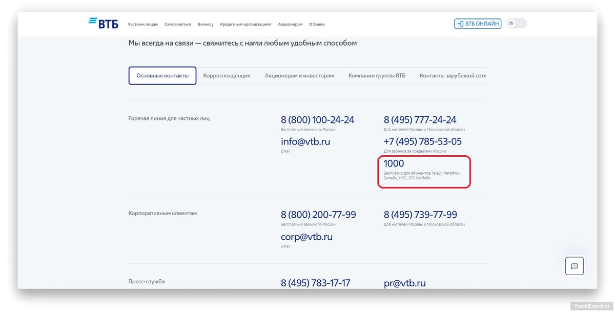The height and width of the screenshot is (312, 615).
Task: Click the corp@vtb.ru email link
Action: tap(306, 237)
